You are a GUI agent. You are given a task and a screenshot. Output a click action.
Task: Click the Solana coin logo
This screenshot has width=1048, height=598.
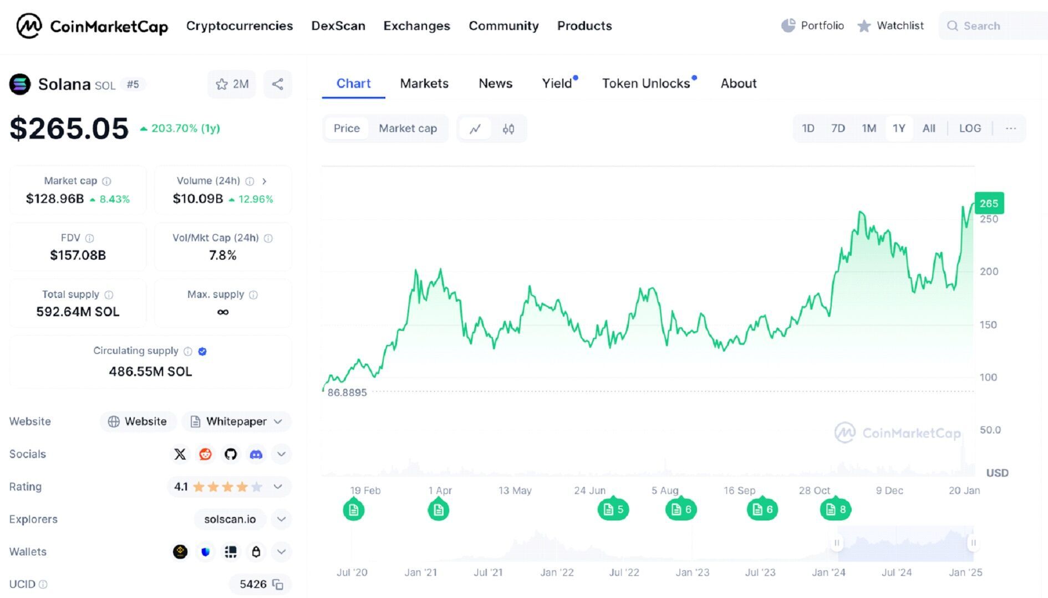(20, 84)
